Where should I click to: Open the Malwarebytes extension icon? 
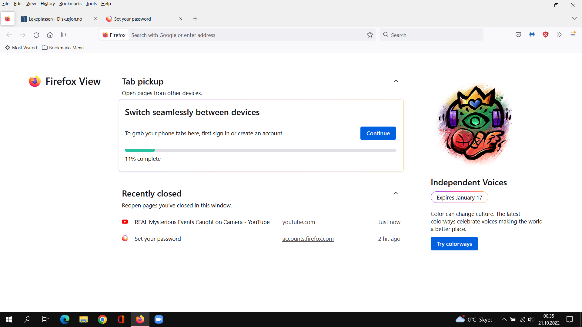point(532,35)
